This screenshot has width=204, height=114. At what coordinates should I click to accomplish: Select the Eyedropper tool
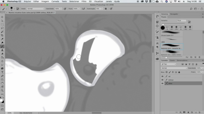click(x=2, y=39)
